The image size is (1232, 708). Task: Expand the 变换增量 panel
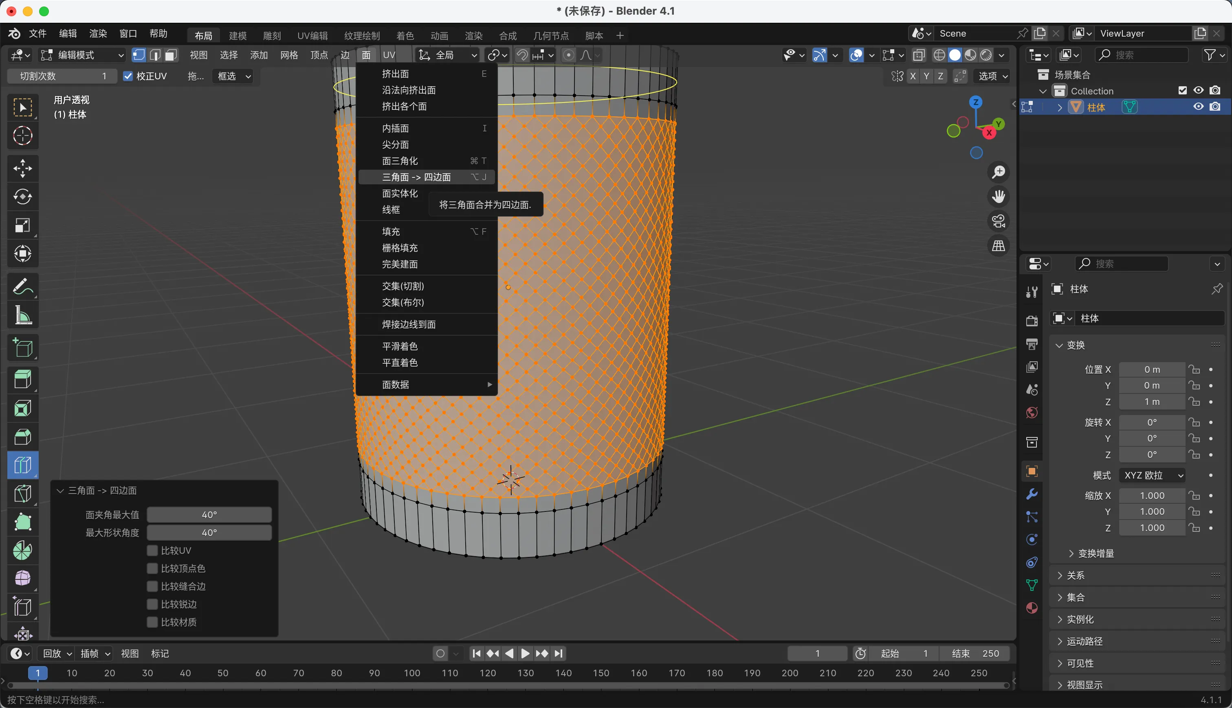tap(1096, 553)
